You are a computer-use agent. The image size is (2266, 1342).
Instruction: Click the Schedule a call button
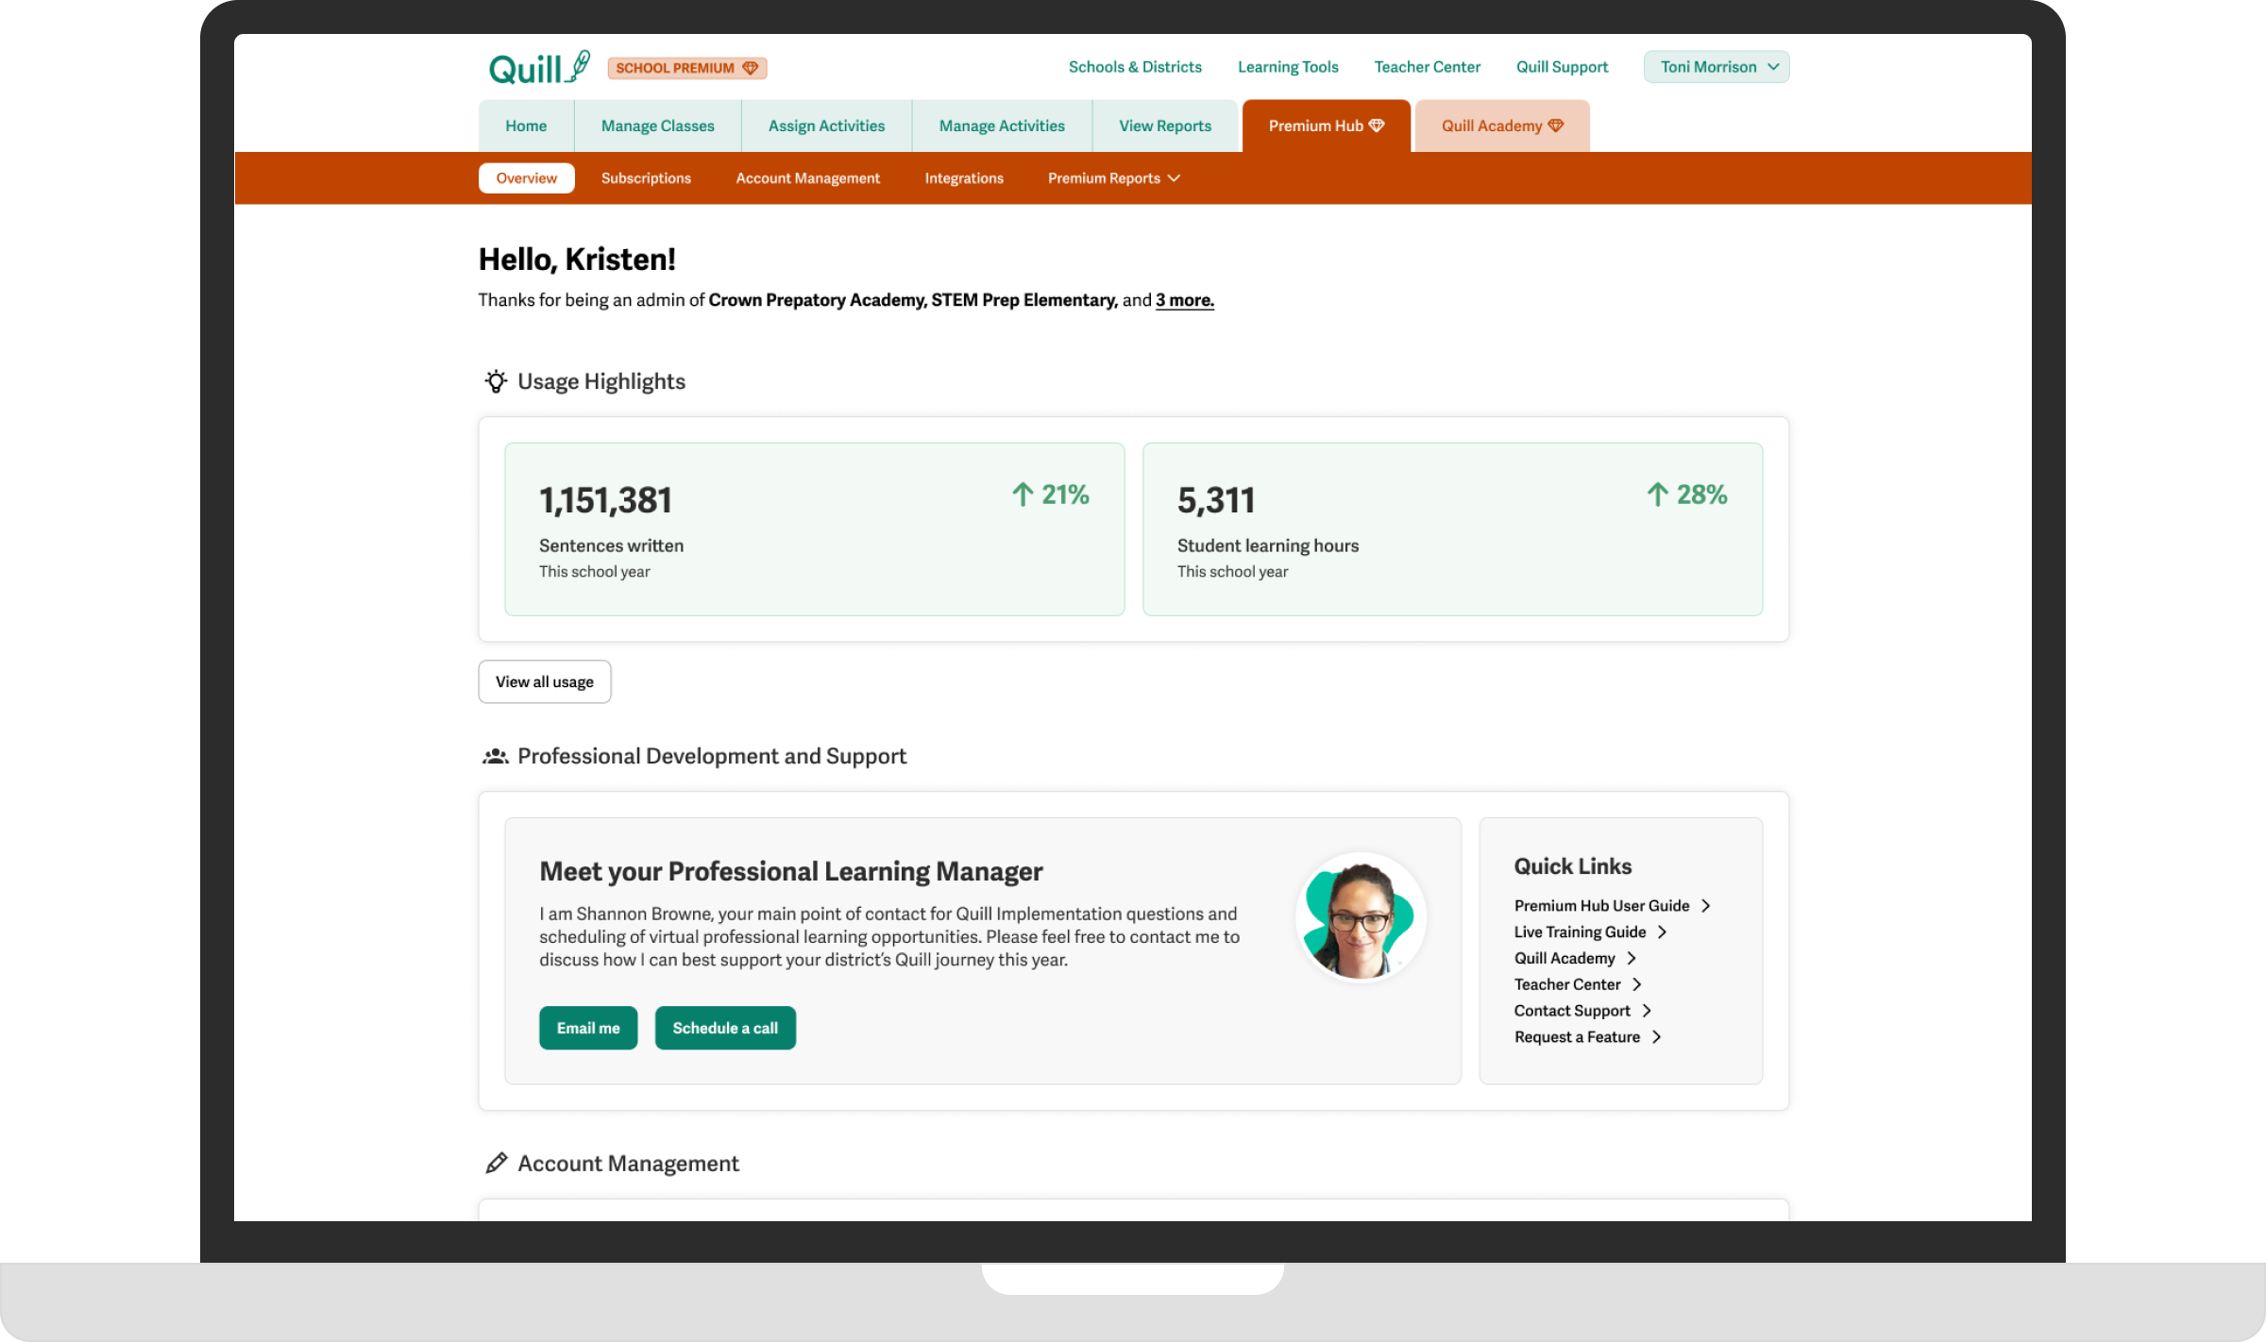click(724, 1028)
